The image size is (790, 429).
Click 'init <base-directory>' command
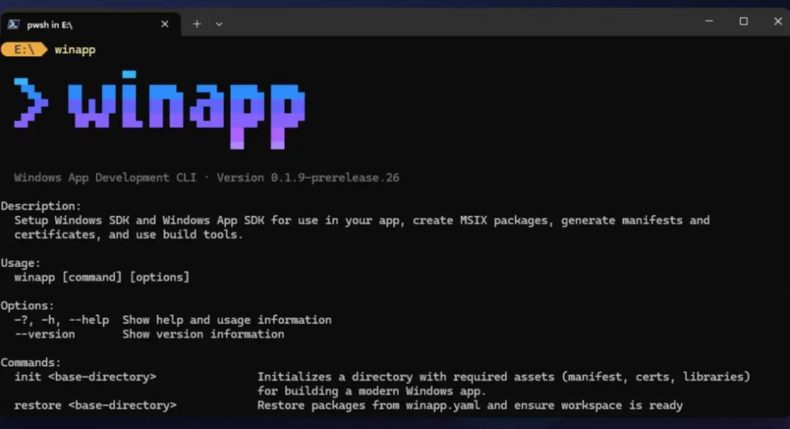[85, 377]
